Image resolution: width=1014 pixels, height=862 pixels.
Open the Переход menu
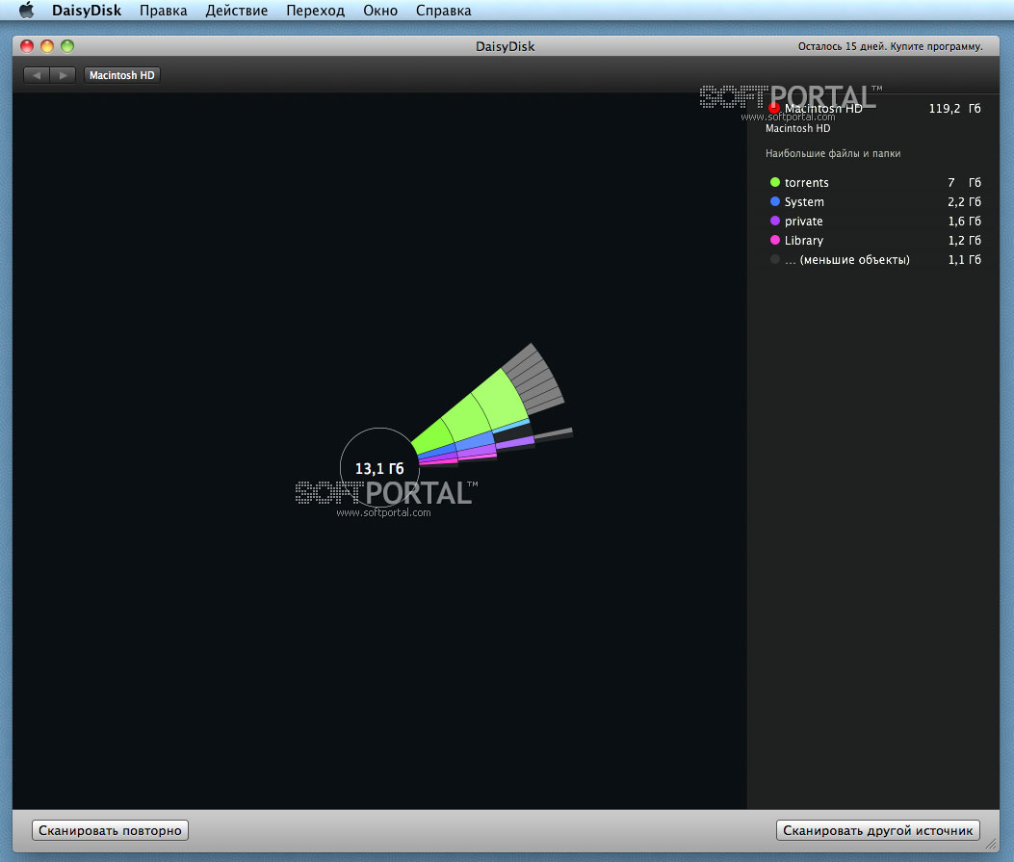pyautogui.click(x=316, y=11)
